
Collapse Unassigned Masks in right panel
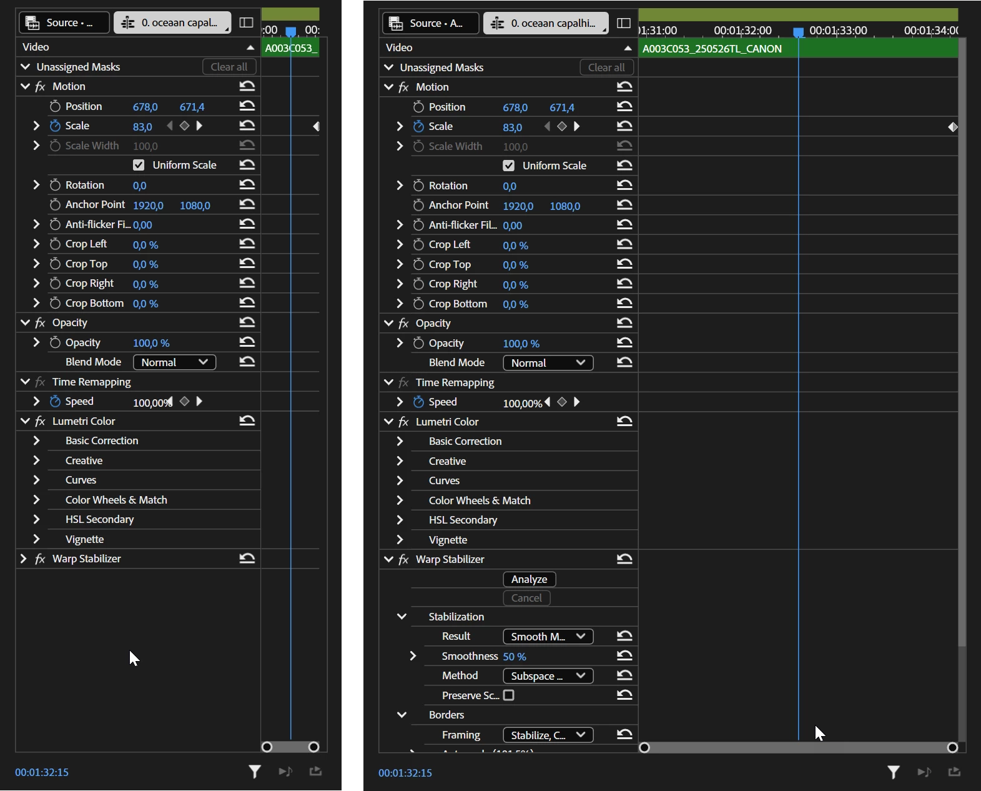click(x=388, y=67)
